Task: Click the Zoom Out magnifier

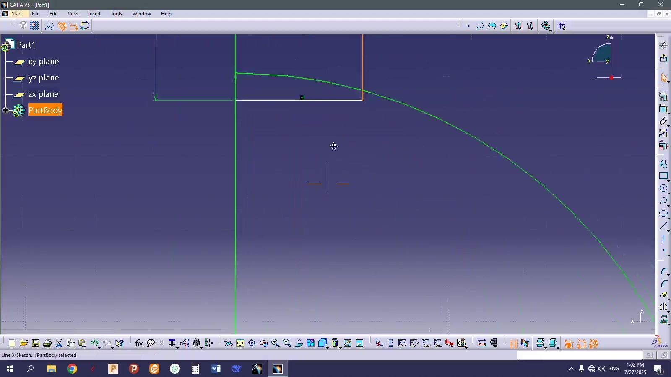Action: click(x=287, y=343)
